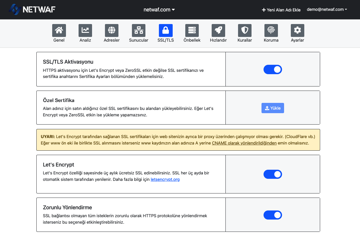
Task: Open the Kurallar shield icon
Action: pyautogui.click(x=245, y=30)
